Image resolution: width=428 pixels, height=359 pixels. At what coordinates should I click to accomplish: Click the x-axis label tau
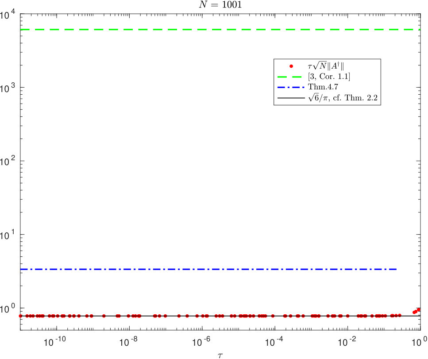220,355
